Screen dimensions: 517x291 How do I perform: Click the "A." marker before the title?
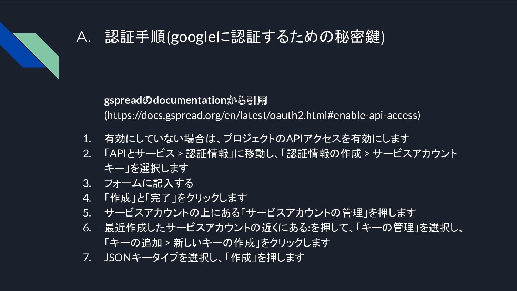[x=83, y=37]
